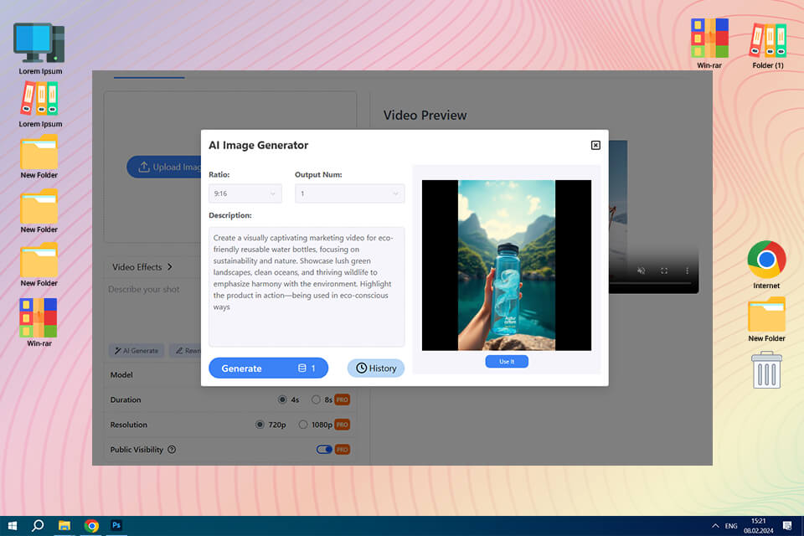
Task: Click the Public Visibility help icon
Action: tap(172, 449)
